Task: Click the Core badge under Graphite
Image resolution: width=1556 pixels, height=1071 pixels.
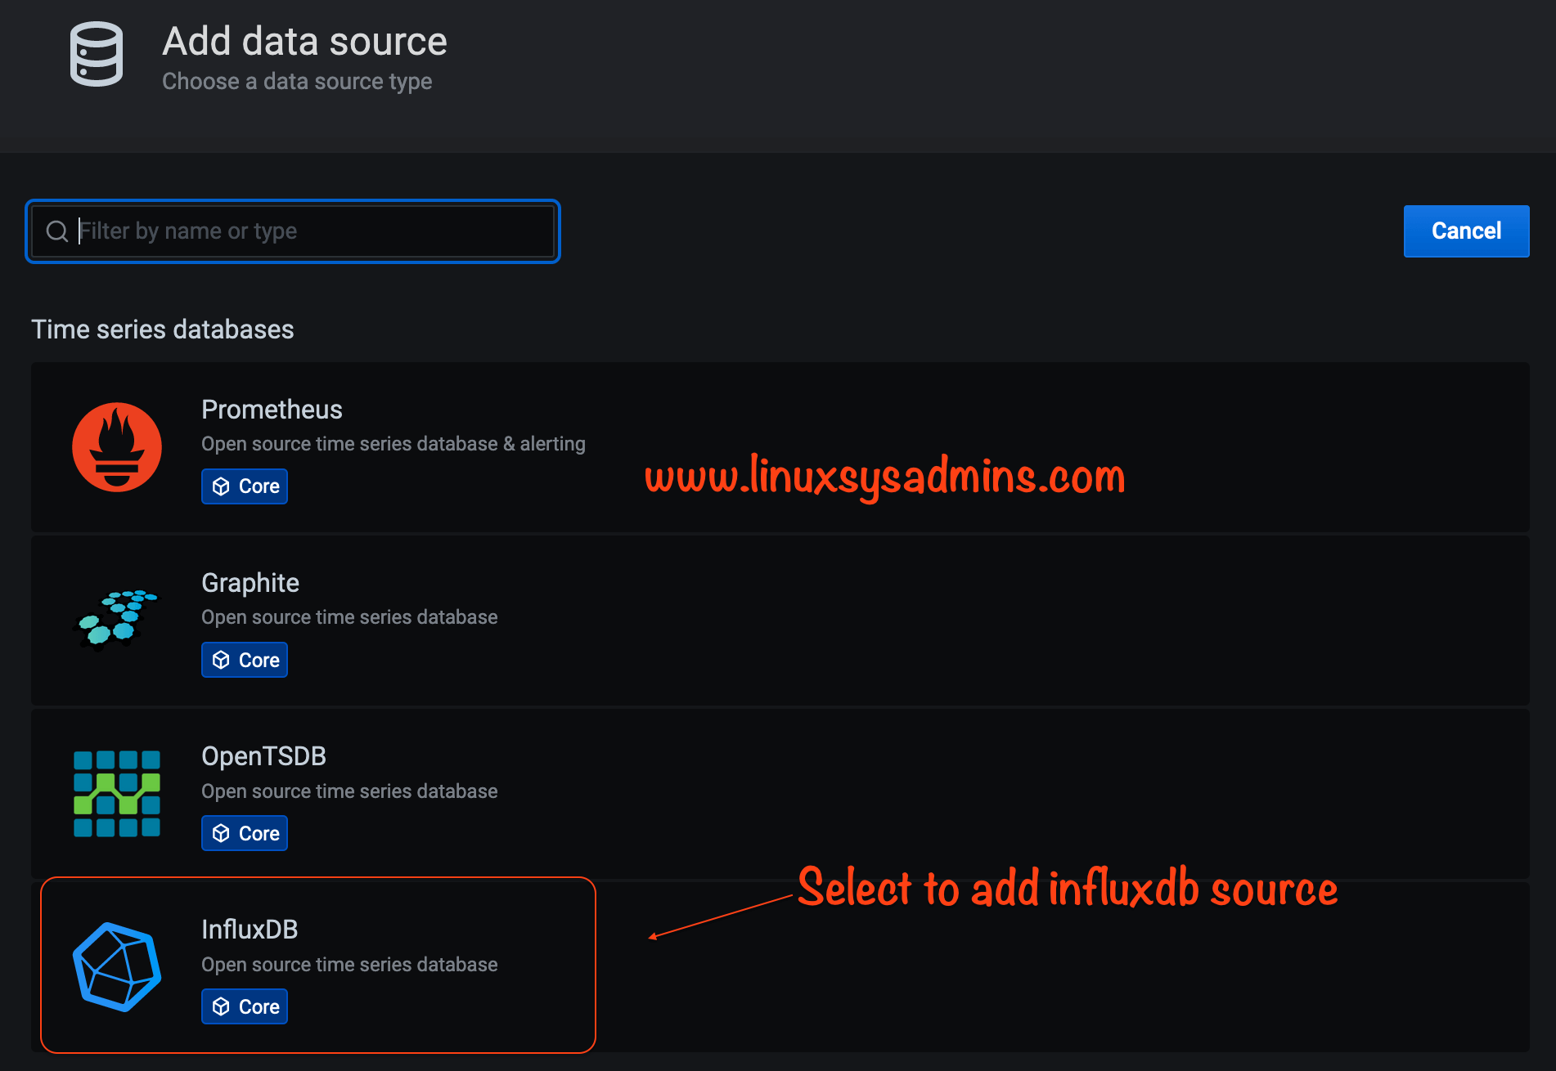Action: point(245,660)
